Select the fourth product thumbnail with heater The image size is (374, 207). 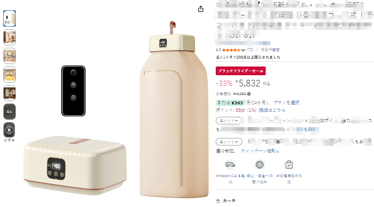point(10,74)
